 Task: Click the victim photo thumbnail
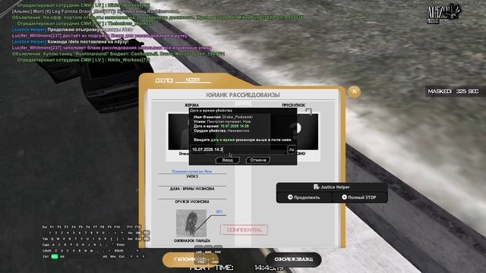coord(179,131)
